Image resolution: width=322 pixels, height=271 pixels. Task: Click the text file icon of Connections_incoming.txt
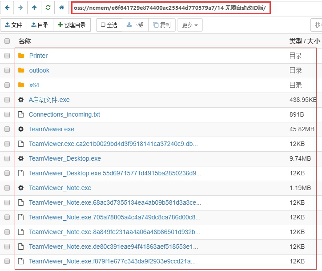tap(21, 114)
